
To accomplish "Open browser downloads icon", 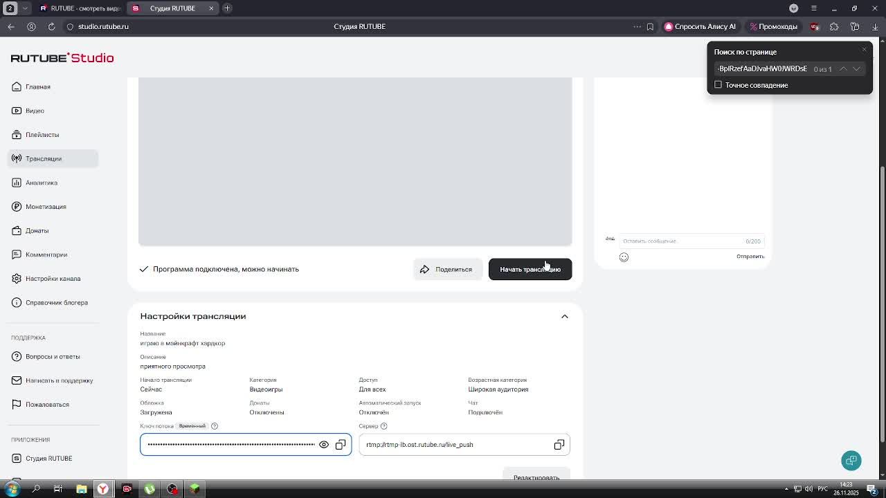I will (875, 26).
